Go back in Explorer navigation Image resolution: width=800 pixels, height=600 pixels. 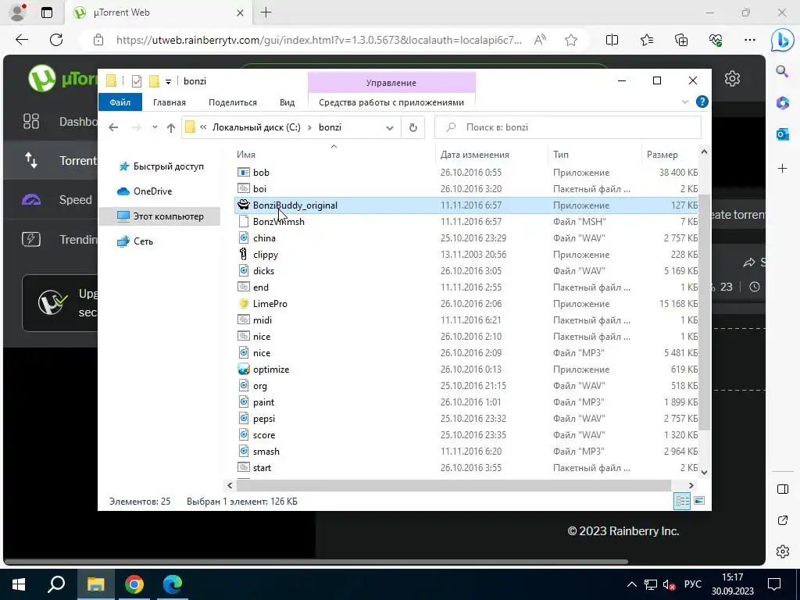click(x=113, y=127)
